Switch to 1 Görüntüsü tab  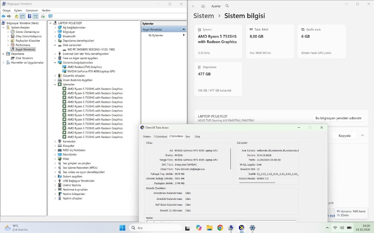pyautogui.click(x=160, y=136)
